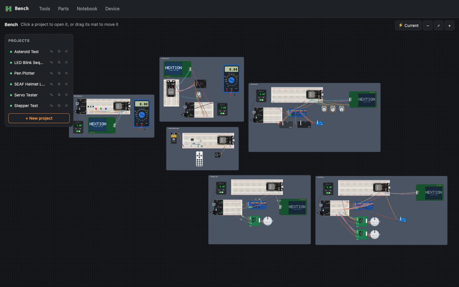Click the fit-to-view expand icon
This screenshot has height=287, width=459.
[439, 26]
